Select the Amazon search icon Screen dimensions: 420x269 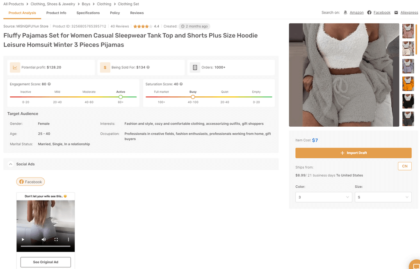(x=345, y=12)
